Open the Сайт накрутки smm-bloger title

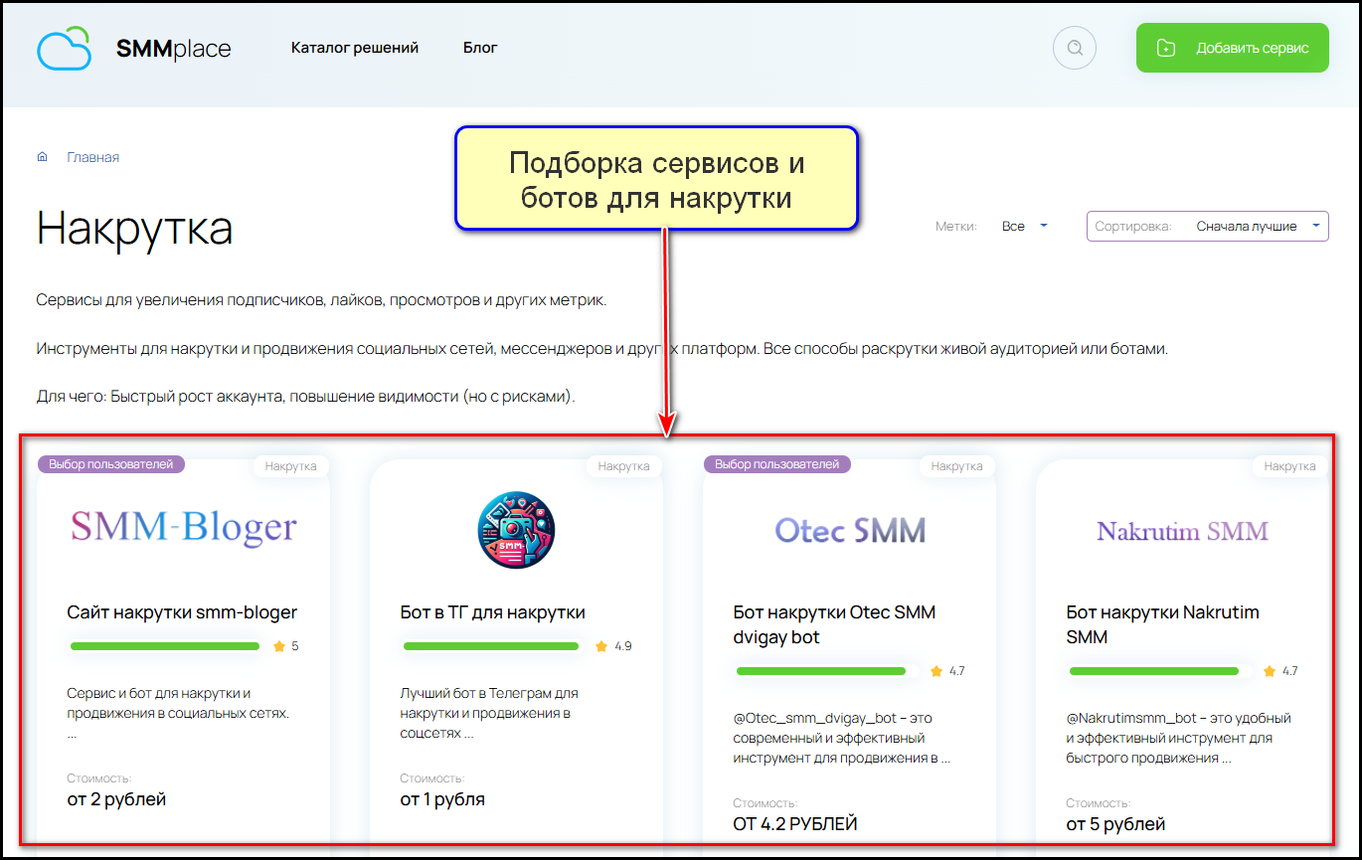click(182, 612)
